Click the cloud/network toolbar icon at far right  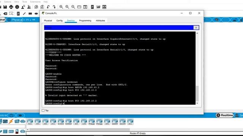[x=104, y=7]
